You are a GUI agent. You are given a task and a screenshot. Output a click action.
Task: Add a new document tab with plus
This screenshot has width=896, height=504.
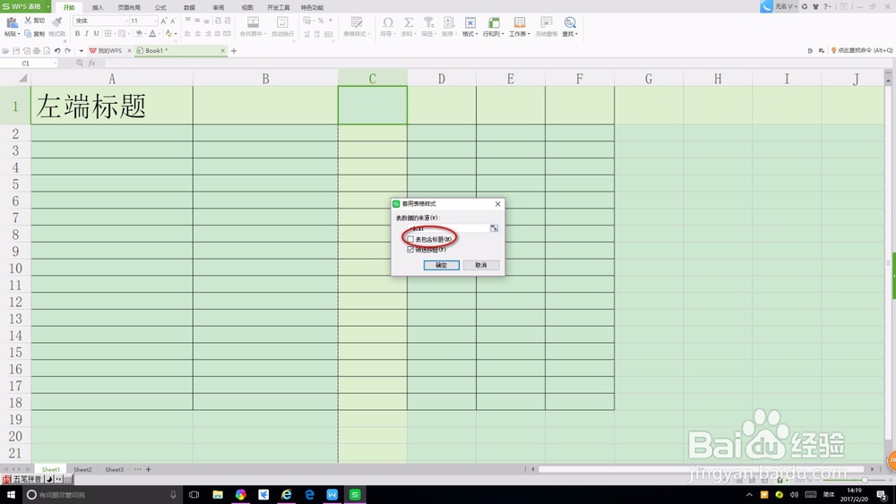coord(234,51)
